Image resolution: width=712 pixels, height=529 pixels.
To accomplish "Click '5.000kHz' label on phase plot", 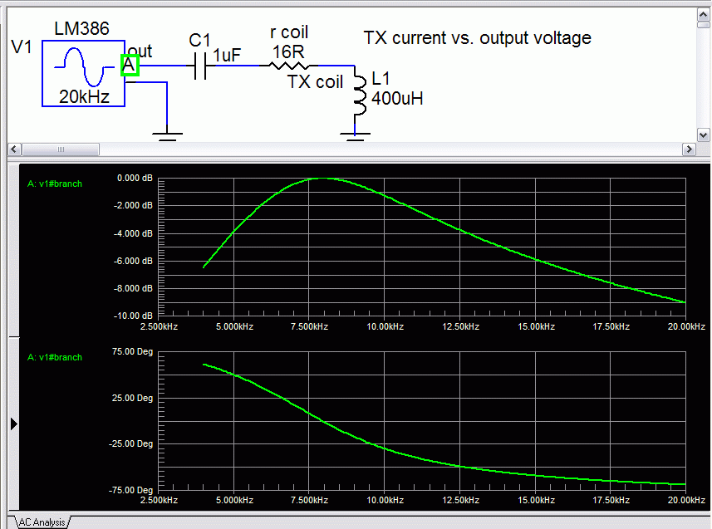I will [x=234, y=500].
